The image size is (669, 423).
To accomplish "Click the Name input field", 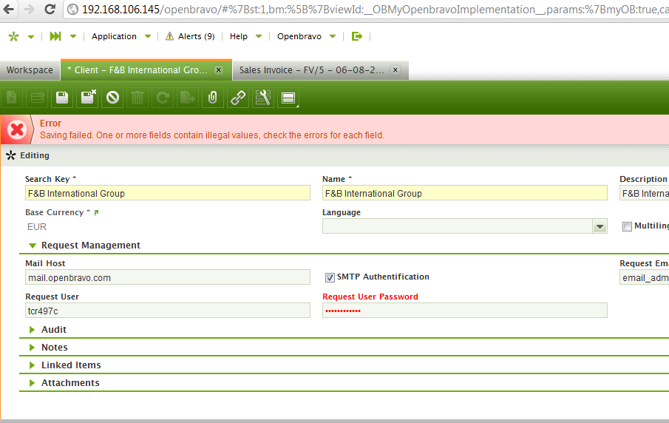I will pyautogui.click(x=465, y=193).
